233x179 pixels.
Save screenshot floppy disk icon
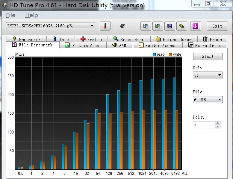coord(170,26)
